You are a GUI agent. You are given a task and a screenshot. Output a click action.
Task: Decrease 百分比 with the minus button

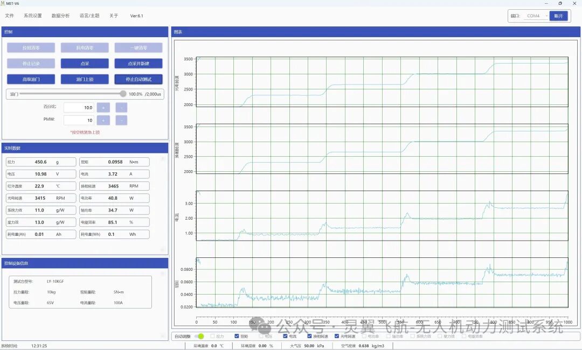click(x=121, y=108)
